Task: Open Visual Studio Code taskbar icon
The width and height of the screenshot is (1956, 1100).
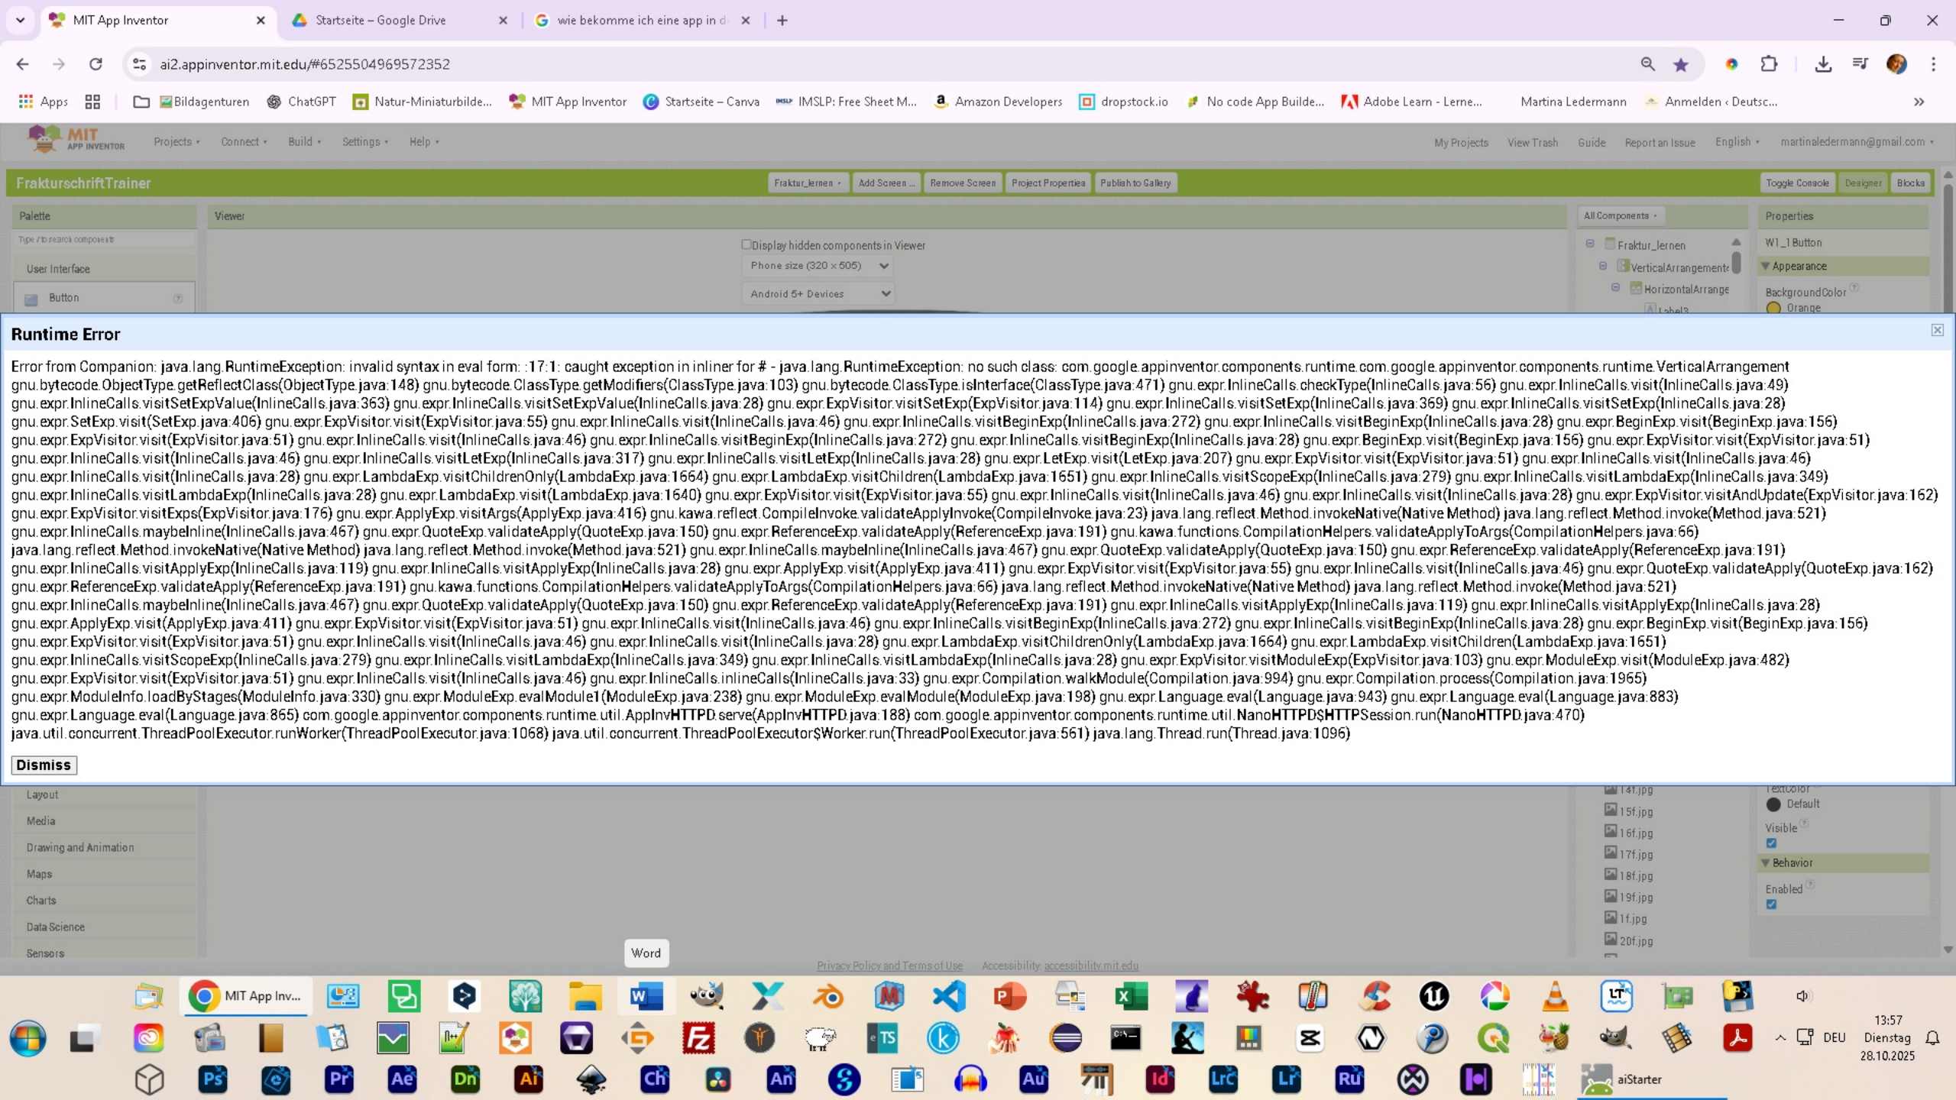Action: pyautogui.click(x=949, y=996)
